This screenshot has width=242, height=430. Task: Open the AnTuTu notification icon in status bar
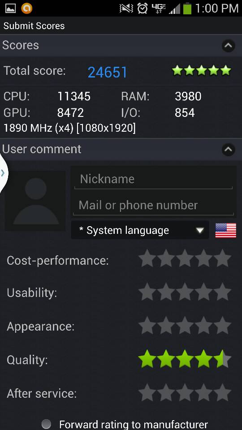pyautogui.click(x=26, y=8)
